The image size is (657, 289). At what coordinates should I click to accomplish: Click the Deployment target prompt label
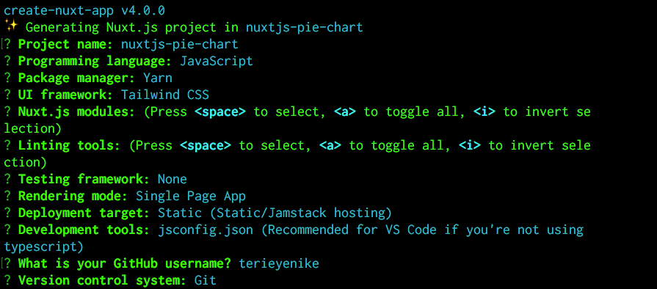pos(84,213)
